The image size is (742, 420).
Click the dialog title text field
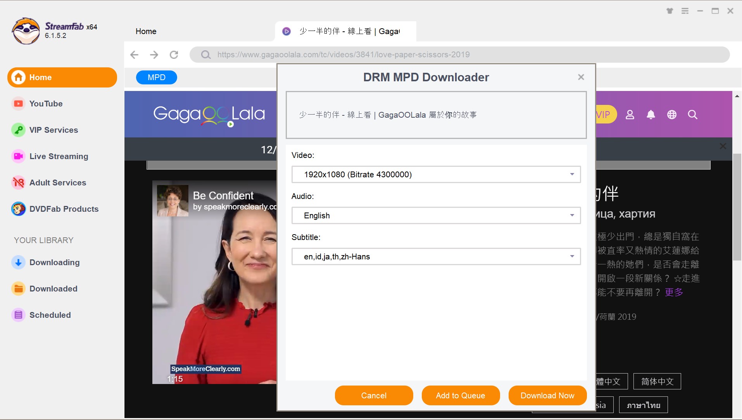(436, 115)
